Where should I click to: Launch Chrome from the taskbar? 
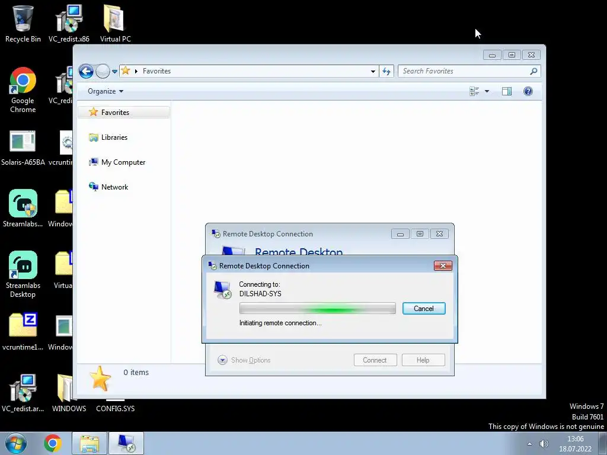coord(53,443)
